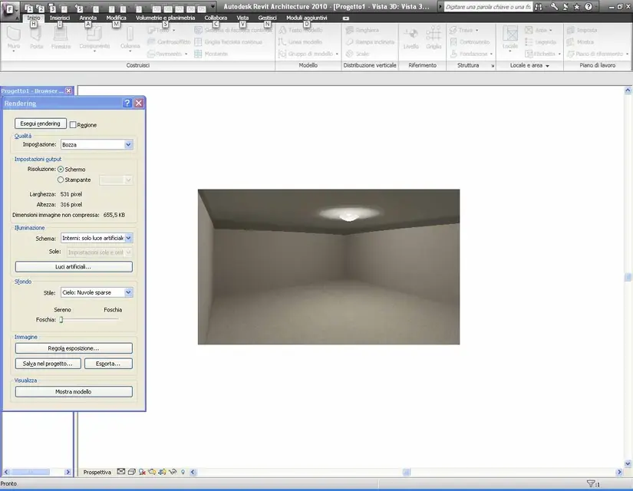
Task: Open the wrench Subscription Center icon
Action: [554, 7]
